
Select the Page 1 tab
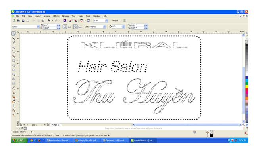pos(55,125)
